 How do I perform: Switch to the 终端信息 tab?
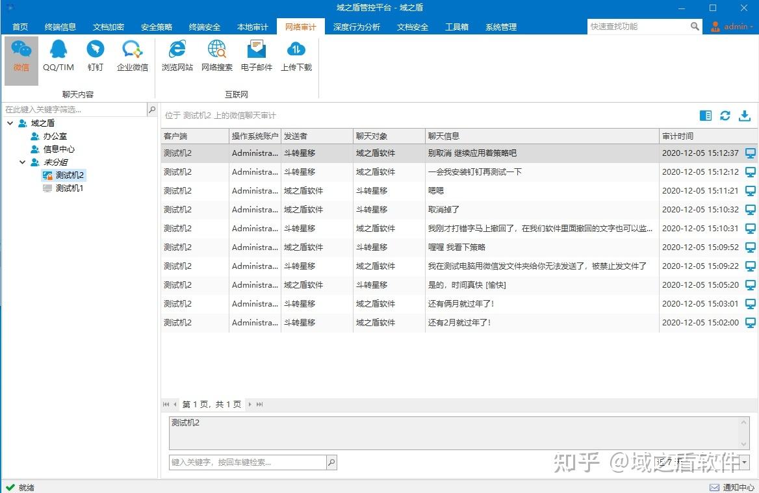(60, 27)
